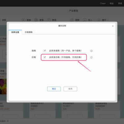The height and width of the screenshot is (124, 124).
Task: Click the 刷新 refresh label in the toolbar
Action: pyautogui.click(x=4, y=20)
